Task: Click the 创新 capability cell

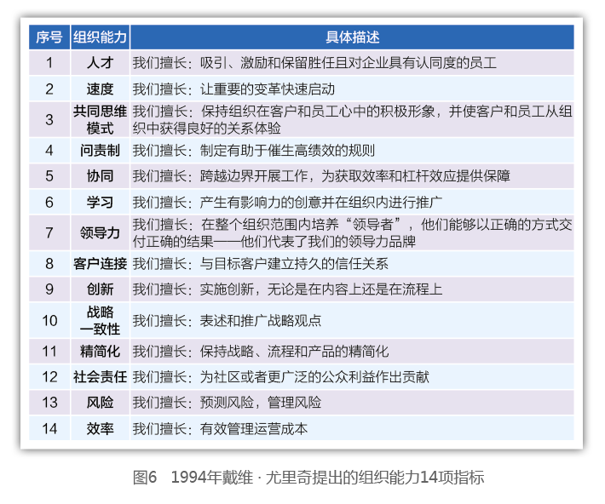Action: click(100, 289)
